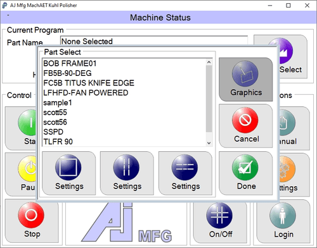Open the Login button
317x248 pixels.
click(x=283, y=221)
